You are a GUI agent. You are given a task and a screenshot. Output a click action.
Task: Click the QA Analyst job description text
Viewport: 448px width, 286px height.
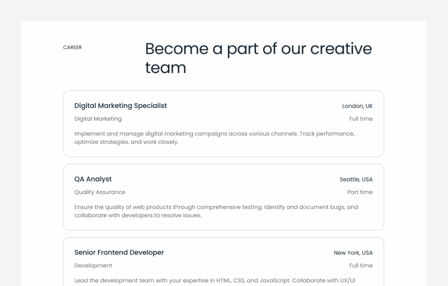(216, 207)
